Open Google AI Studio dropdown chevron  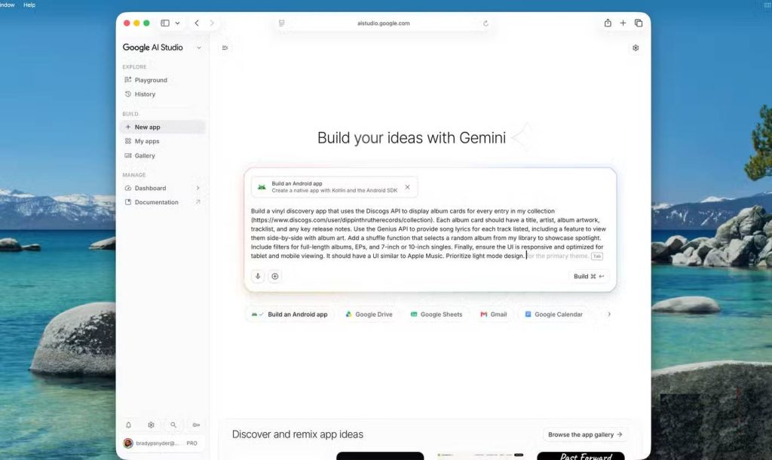pos(199,48)
